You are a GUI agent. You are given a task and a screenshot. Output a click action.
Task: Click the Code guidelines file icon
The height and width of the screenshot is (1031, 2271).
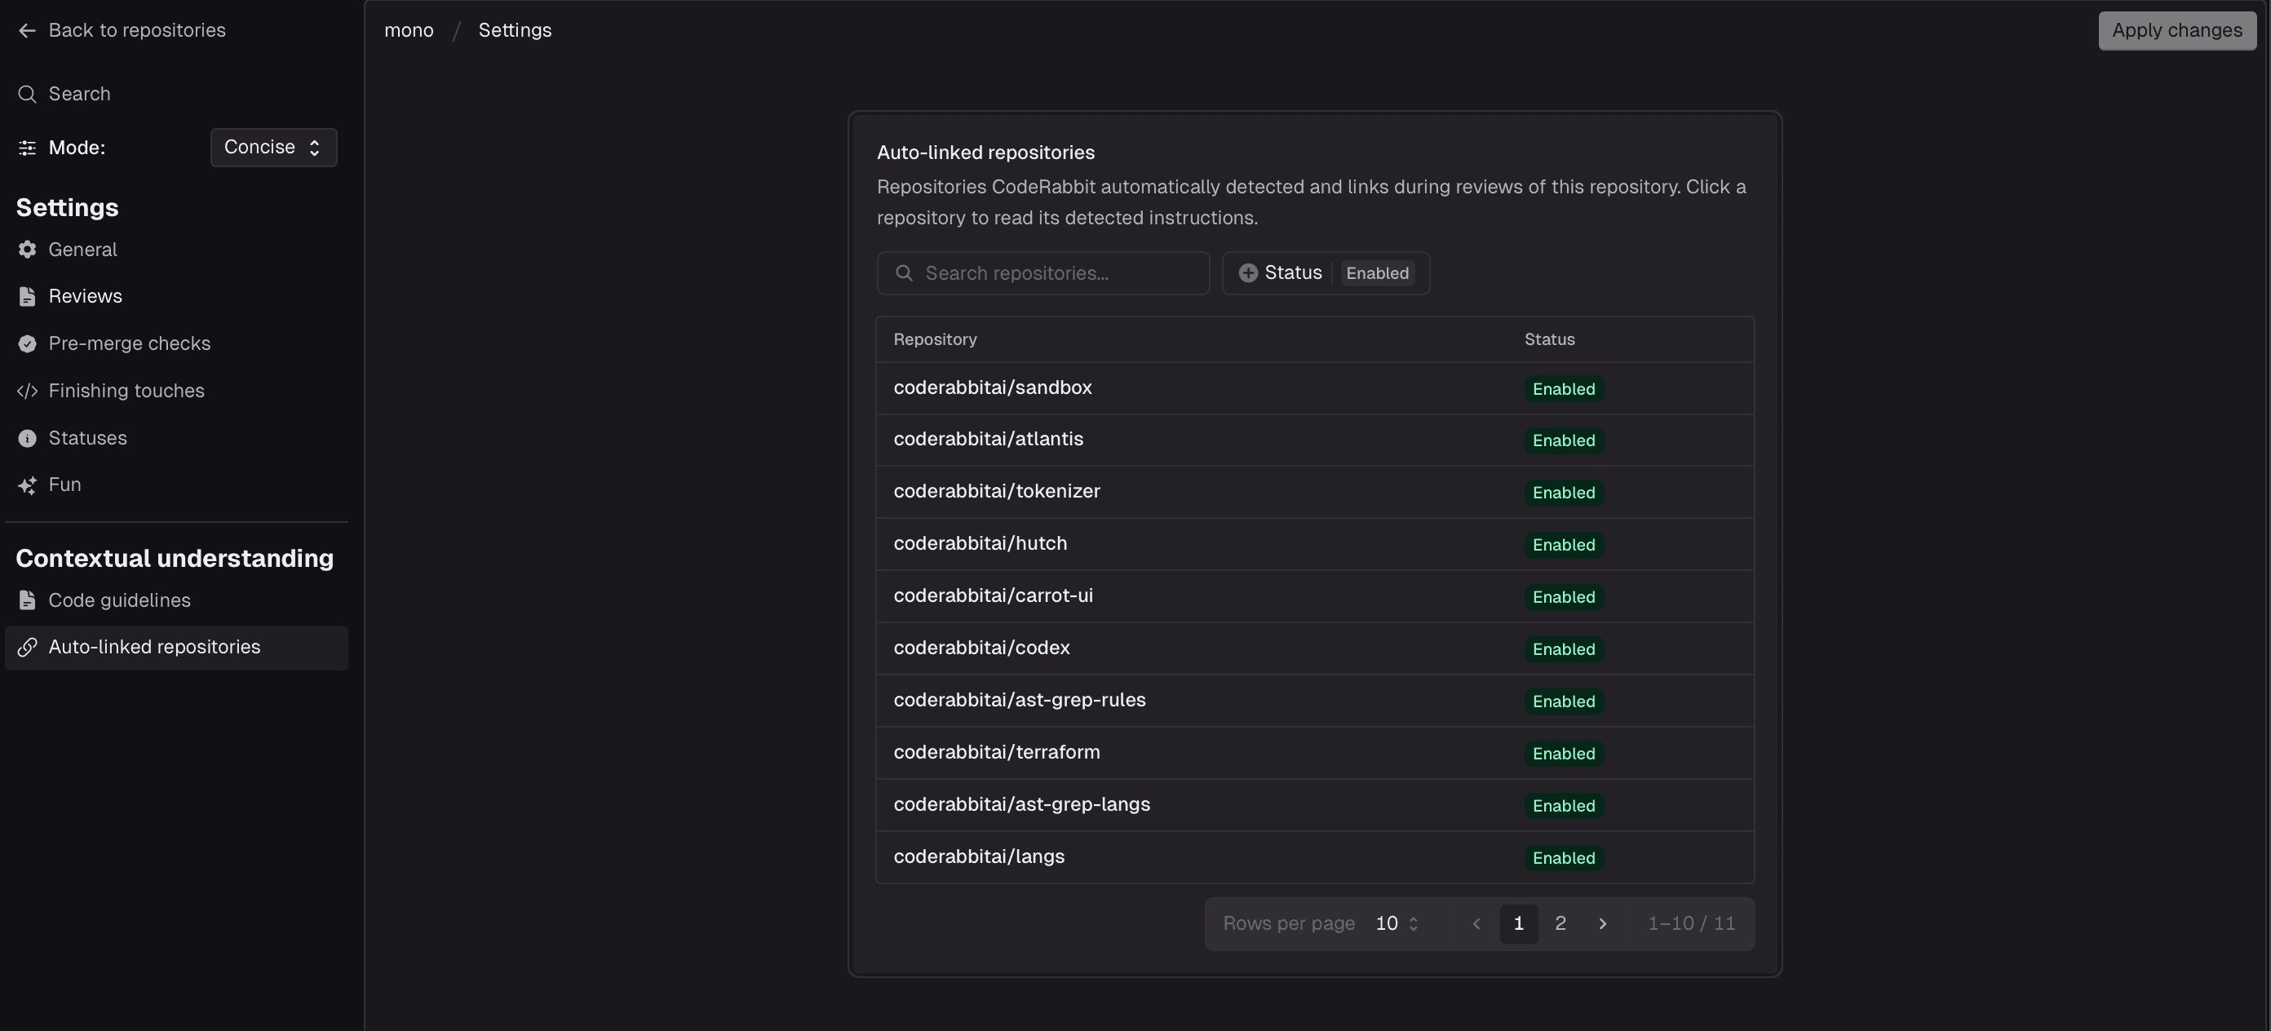28,601
